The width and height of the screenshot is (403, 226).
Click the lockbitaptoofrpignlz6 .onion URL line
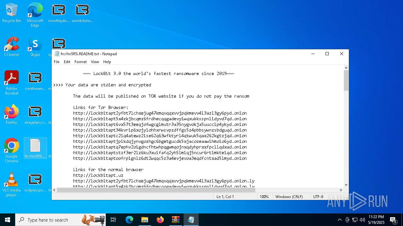click(160, 158)
